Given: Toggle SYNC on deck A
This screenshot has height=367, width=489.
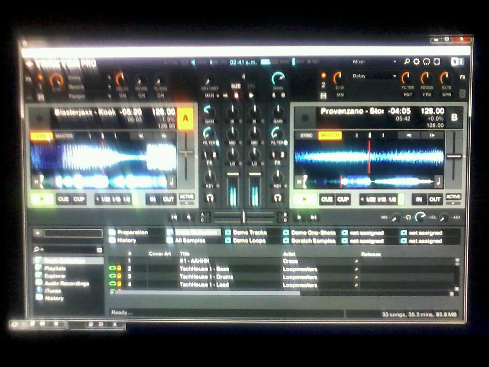Looking at the screenshot, I should tap(41, 136).
